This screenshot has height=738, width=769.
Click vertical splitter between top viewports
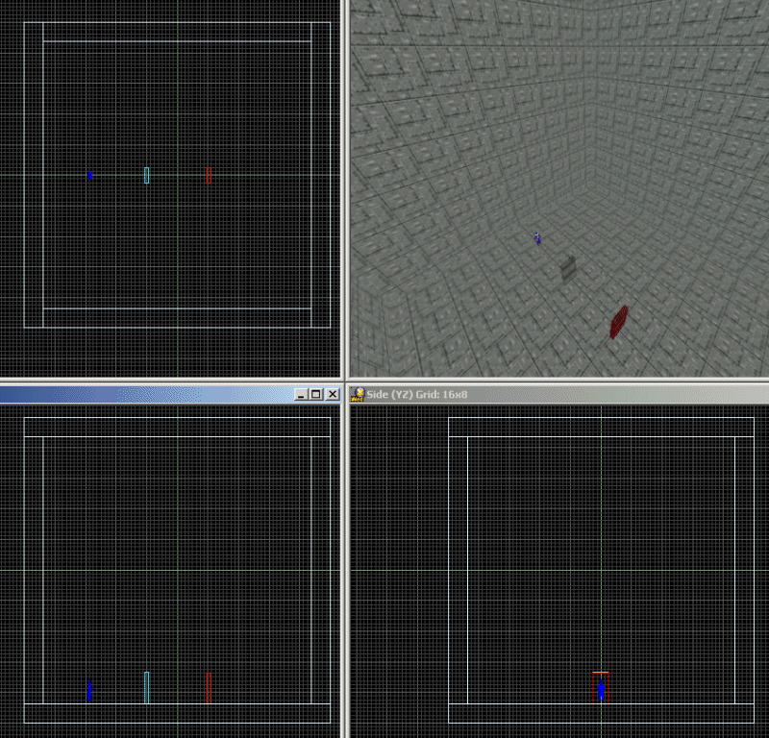345,192
